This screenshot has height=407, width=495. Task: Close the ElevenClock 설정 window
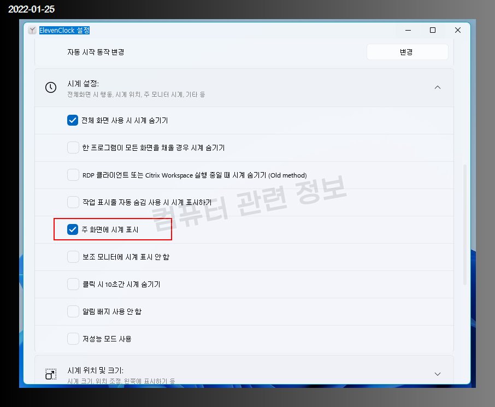coord(458,30)
